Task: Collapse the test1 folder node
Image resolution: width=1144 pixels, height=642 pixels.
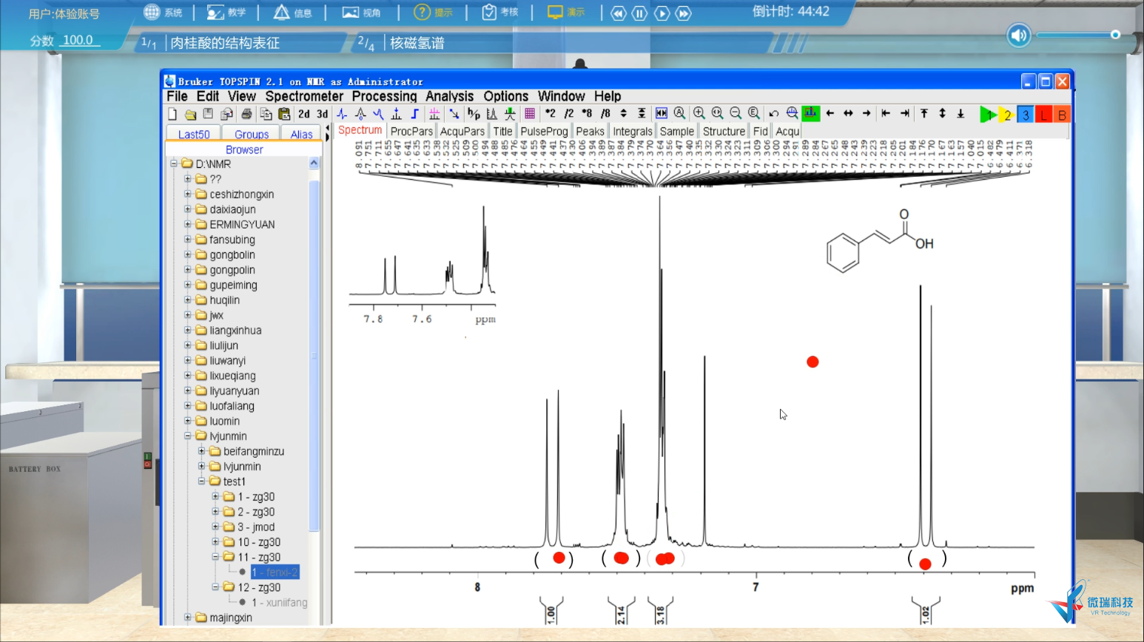Action: 201,481
